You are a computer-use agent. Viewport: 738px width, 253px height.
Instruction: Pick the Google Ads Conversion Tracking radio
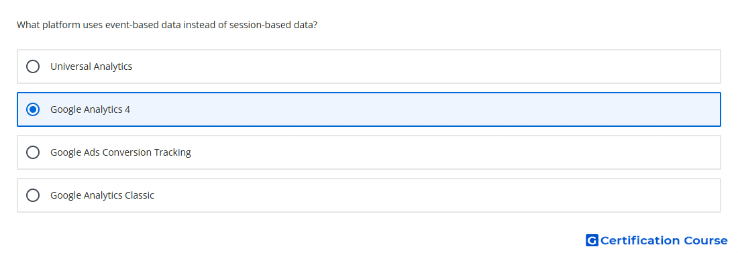[x=32, y=152]
